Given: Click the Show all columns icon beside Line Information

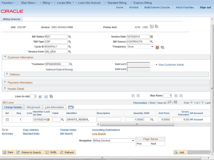Looking at the screenshot, I should click(x=71, y=107).
